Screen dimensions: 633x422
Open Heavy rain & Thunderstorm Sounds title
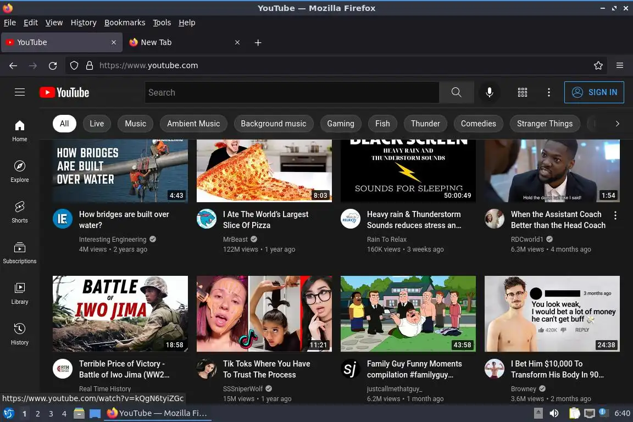[414, 220]
